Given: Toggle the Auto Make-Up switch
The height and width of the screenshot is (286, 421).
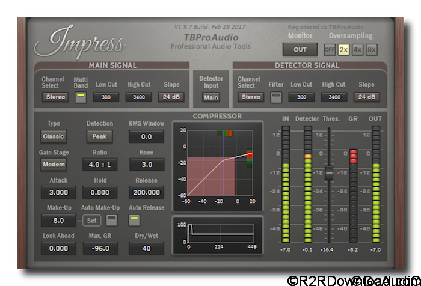Looking at the screenshot, I should coord(111,220).
